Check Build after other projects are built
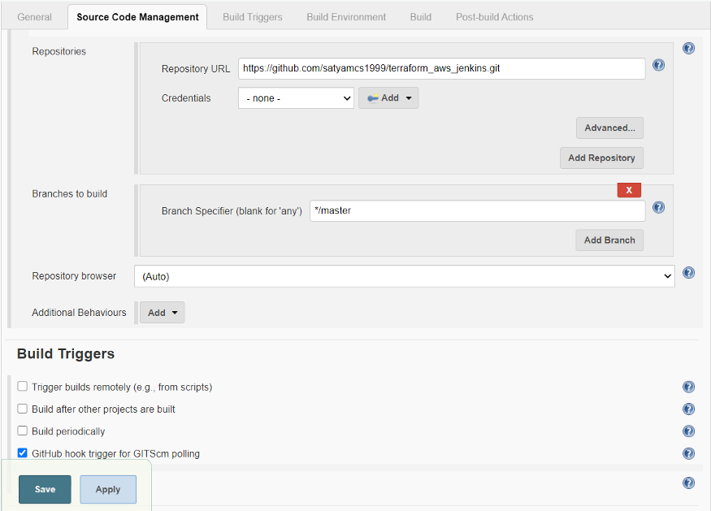 [x=22, y=409]
